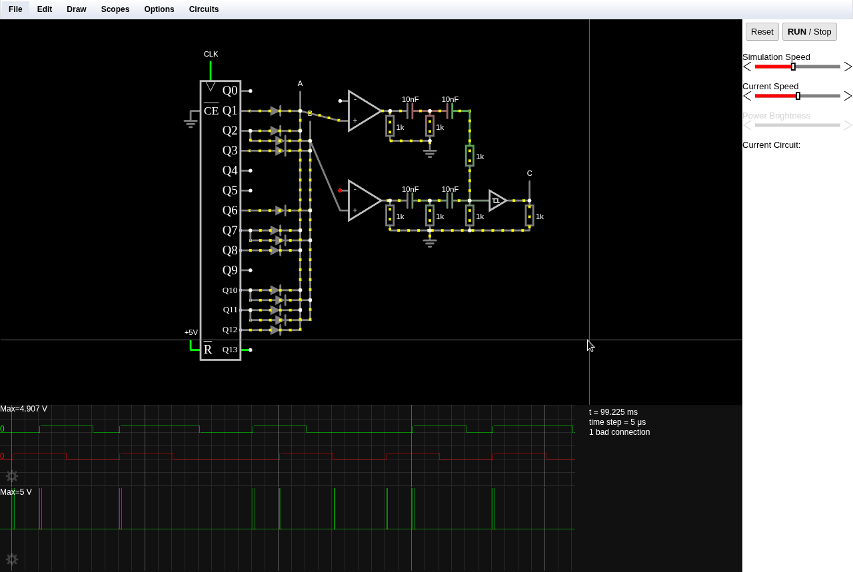The width and height of the screenshot is (853, 572).
Task: Select the 1k resistor under output C
Action: 530,216
